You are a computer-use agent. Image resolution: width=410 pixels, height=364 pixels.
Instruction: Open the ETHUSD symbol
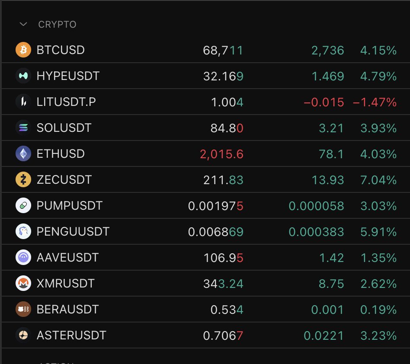point(61,153)
